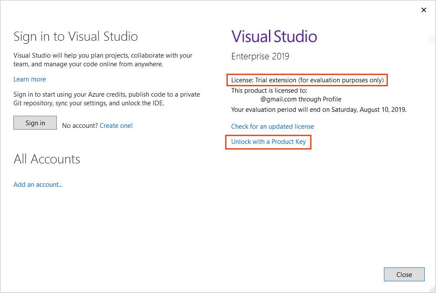Select 'Add an account...' under All Accounts

(38, 185)
